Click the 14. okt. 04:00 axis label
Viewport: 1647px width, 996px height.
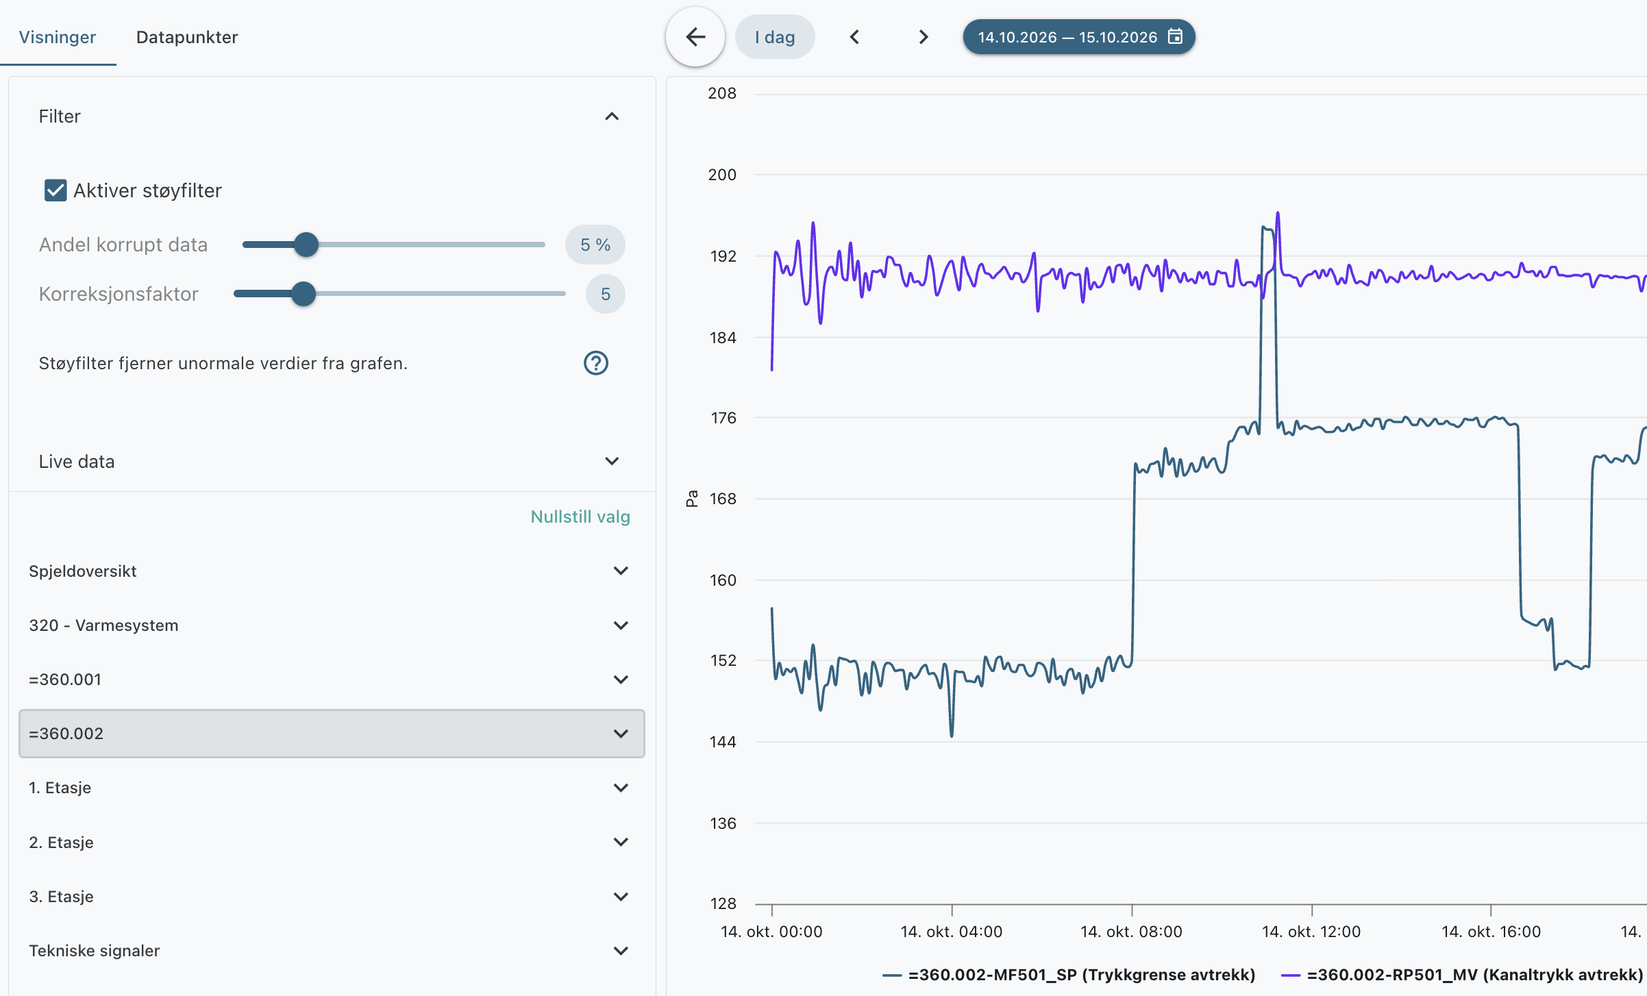click(951, 932)
